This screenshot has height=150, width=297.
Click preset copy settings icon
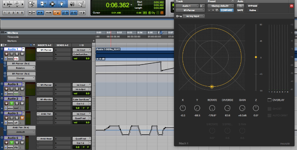[217, 10]
